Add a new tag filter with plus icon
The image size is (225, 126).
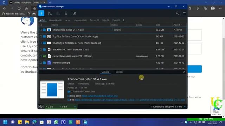[x=123, y=20]
